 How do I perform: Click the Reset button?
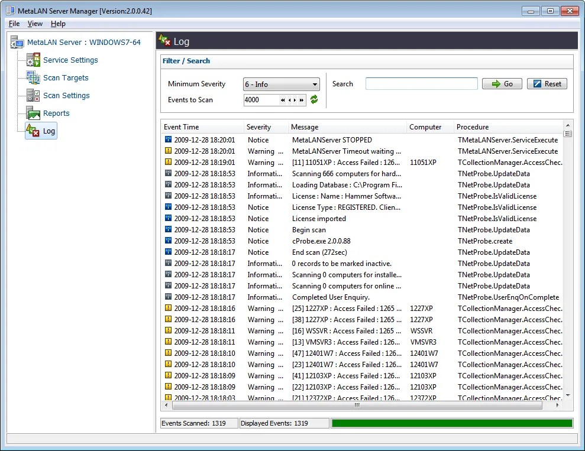click(x=547, y=84)
